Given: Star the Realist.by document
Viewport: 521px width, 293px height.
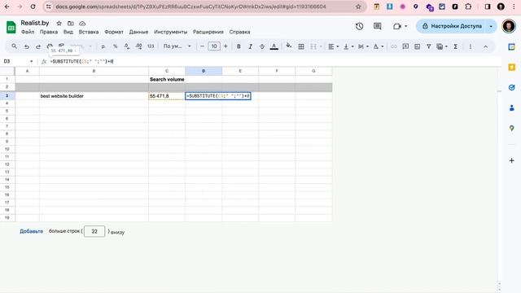Looking at the screenshot, I should pyautogui.click(x=59, y=24).
